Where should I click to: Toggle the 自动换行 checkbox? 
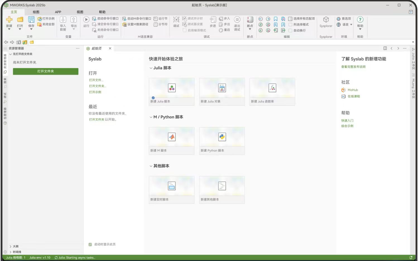(x=290, y=30)
